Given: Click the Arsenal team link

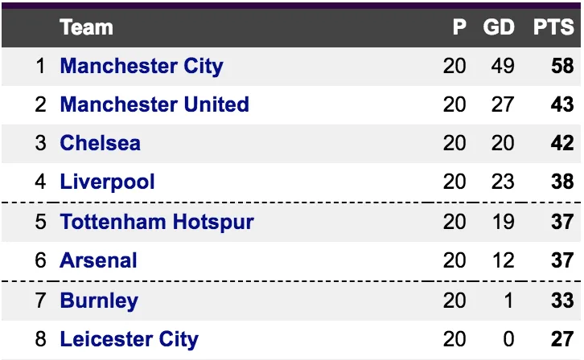Looking at the screenshot, I should pos(98,260).
